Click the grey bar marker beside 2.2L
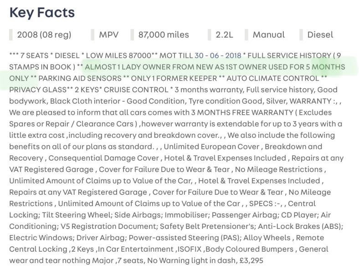 point(209,35)
